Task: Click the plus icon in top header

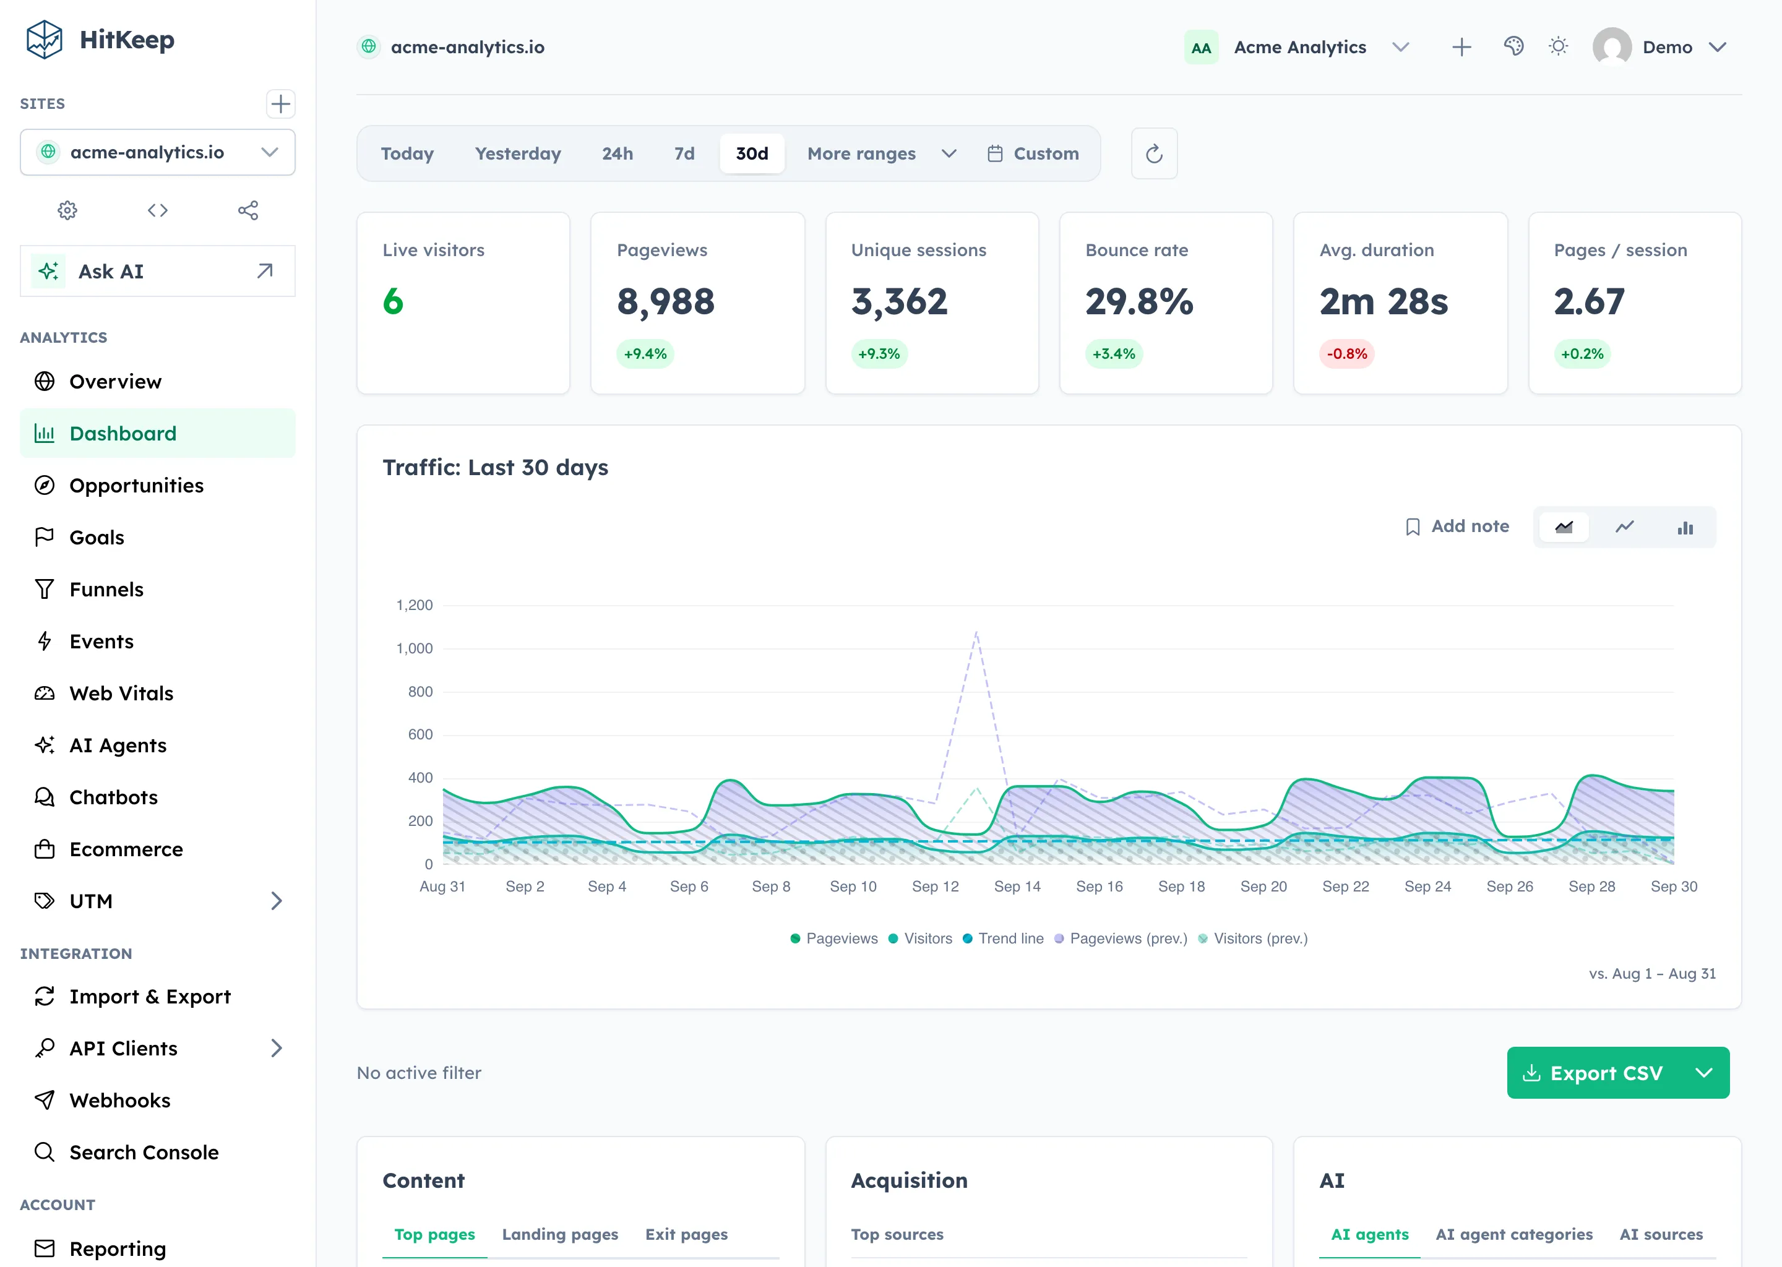Action: click(1461, 47)
